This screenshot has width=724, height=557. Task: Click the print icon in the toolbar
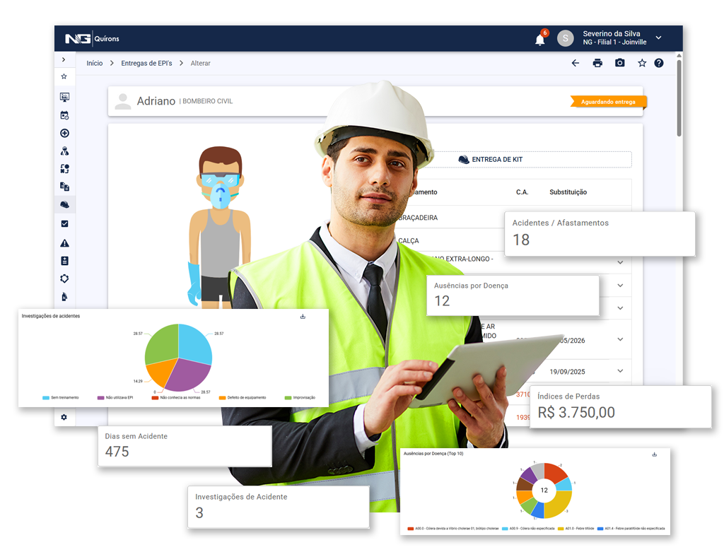point(597,63)
